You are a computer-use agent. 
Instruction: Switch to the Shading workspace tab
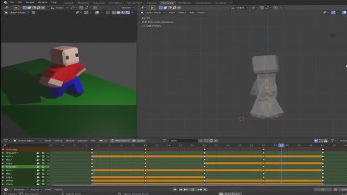click(152, 3)
